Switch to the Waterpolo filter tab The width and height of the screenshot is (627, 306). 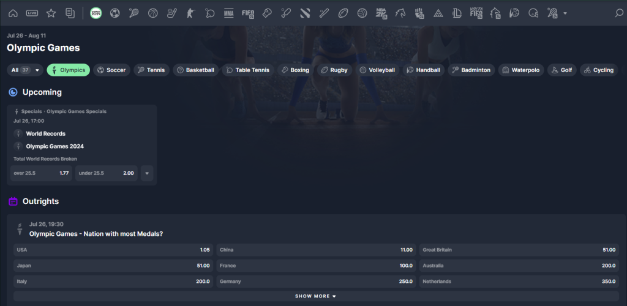pyautogui.click(x=522, y=70)
